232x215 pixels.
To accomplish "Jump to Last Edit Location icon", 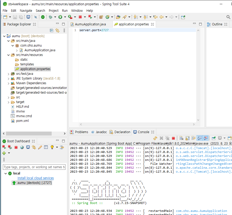I will coord(155,17).
